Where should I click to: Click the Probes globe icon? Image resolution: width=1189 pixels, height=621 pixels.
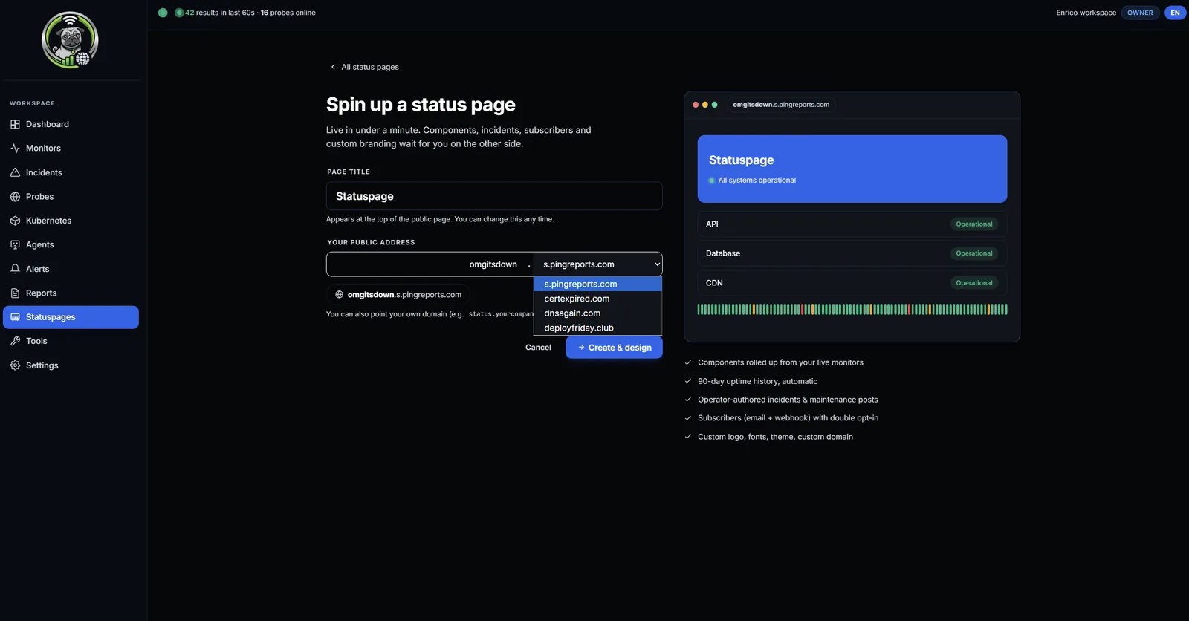coord(15,197)
